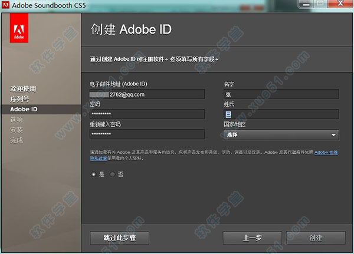The width and height of the screenshot is (354, 254).
Task: Click the 密码 password field
Action: point(147,114)
